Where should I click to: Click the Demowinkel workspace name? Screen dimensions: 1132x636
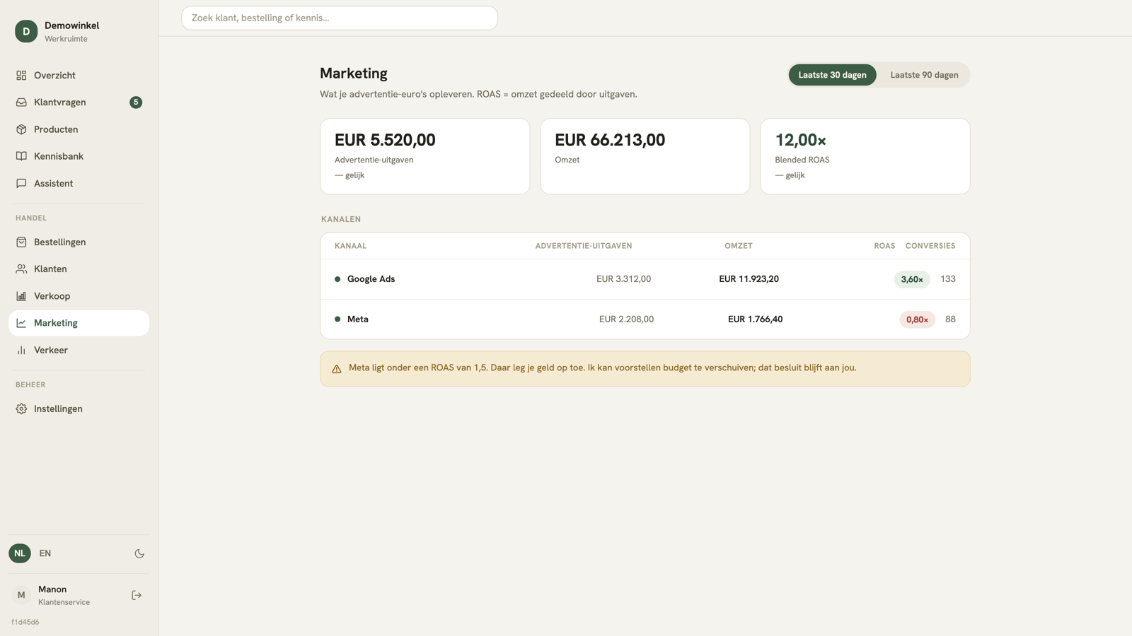coord(71,25)
